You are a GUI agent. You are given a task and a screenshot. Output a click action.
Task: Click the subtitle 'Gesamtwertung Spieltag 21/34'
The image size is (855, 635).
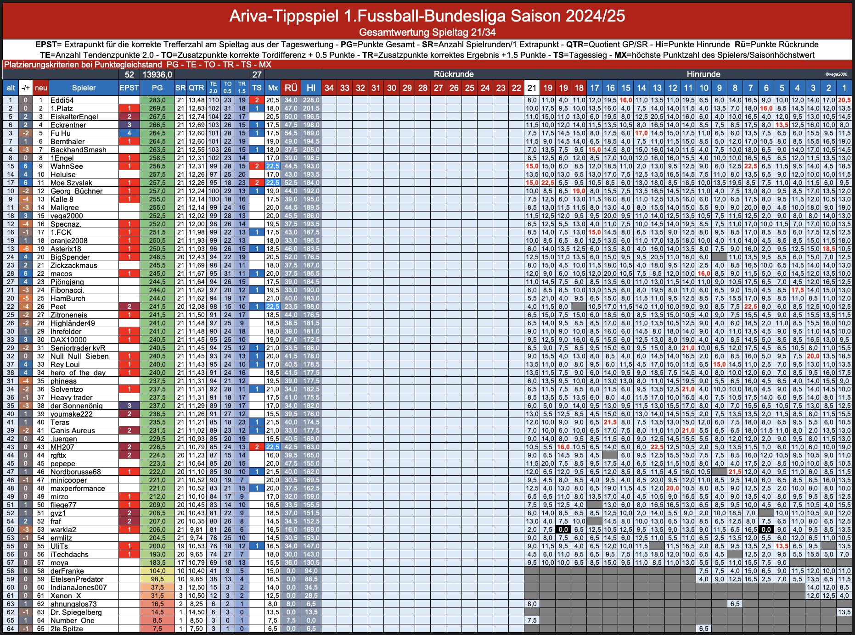427,32
